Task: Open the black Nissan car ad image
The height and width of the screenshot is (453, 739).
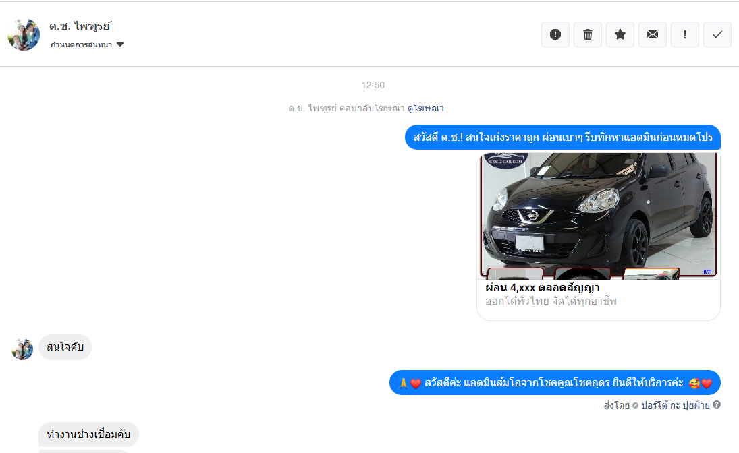Action: pos(599,216)
